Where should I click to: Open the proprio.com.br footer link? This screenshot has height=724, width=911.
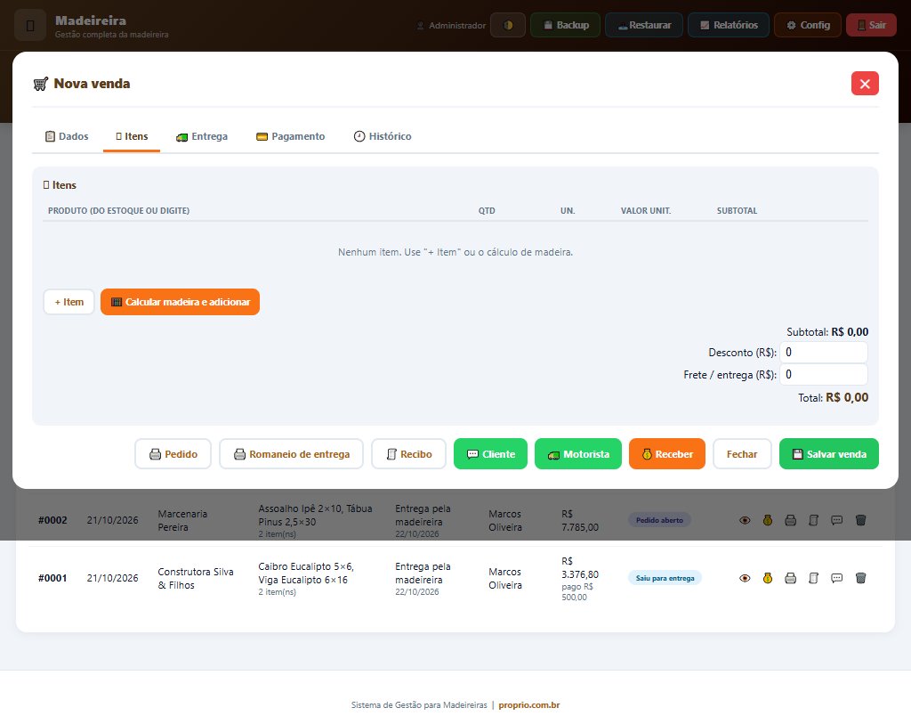coord(528,704)
